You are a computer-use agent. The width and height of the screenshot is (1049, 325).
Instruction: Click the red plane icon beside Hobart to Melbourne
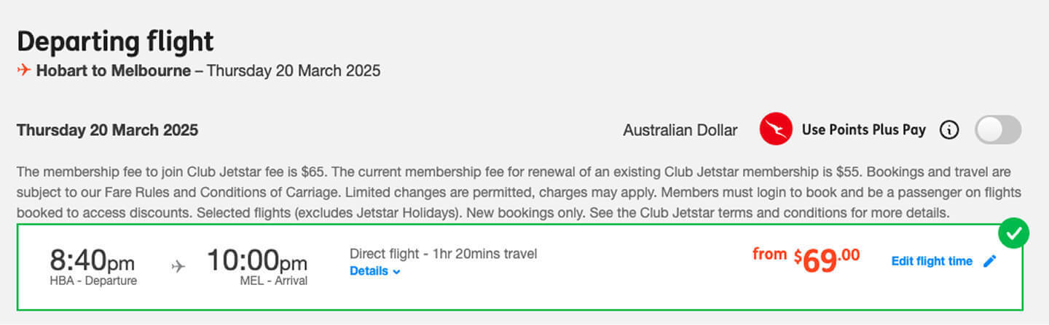[x=24, y=71]
